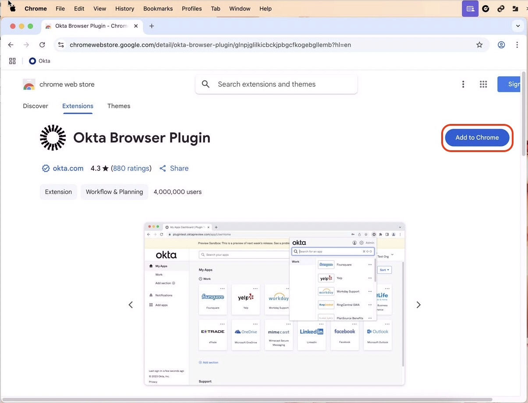Click the Workflow & Planning chip
528x403 pixels.
tap(114, 192)
